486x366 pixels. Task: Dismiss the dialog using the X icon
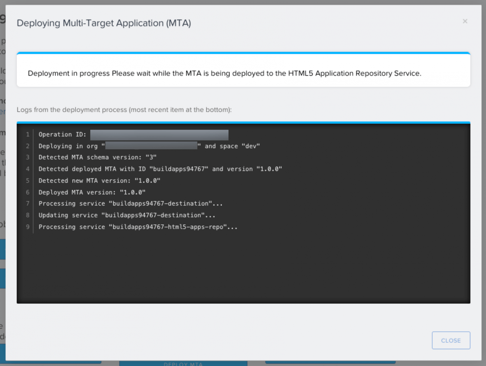pyautogui.click(x=465, y=21)
